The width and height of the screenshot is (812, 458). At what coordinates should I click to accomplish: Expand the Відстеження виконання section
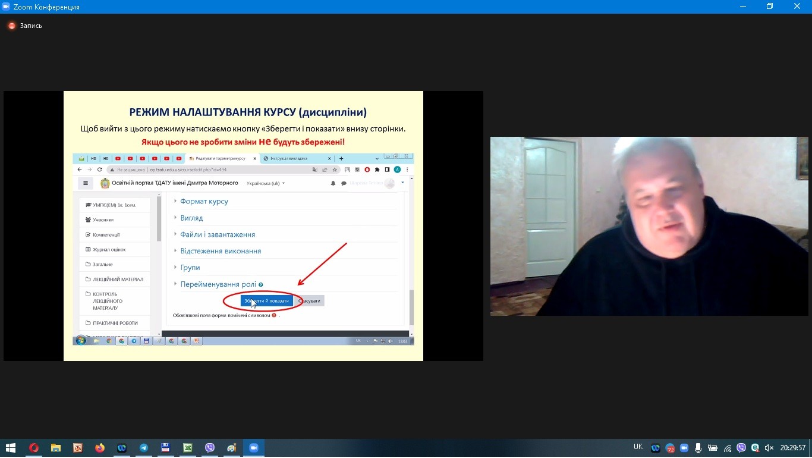pos(221,251)
